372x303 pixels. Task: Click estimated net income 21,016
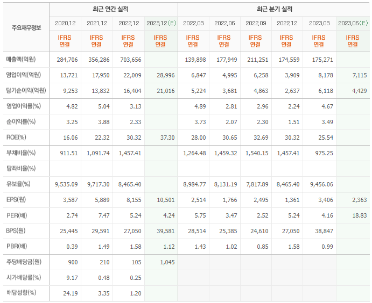point(166,91)
